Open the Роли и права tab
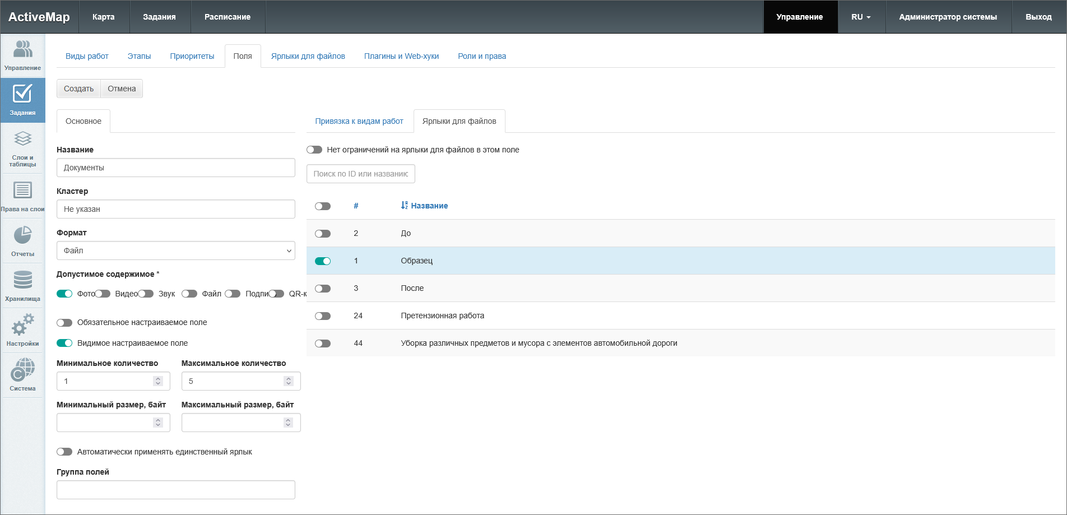This screenshot has width=1067, height=515. (x=481, y=56)
